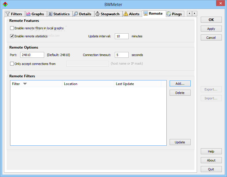Click the globe icon on Pings tab
The width and height of the screenshot is (227, 177).
pos(169,14)
